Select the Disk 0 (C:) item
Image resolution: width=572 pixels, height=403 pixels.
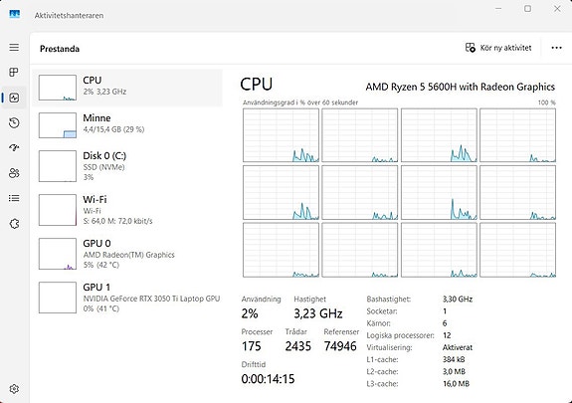point(127,166)
